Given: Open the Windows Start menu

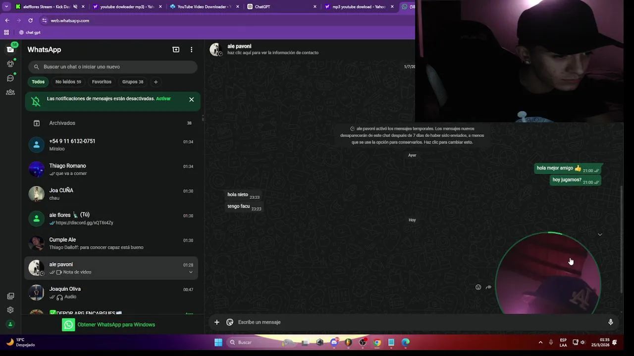Looking at the screenshot, I should tap(218, 342).
